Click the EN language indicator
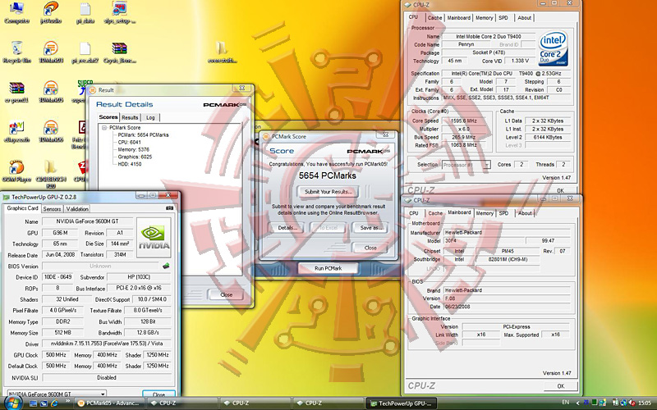Screen dimensions: 657x410 tap(566, 403)
